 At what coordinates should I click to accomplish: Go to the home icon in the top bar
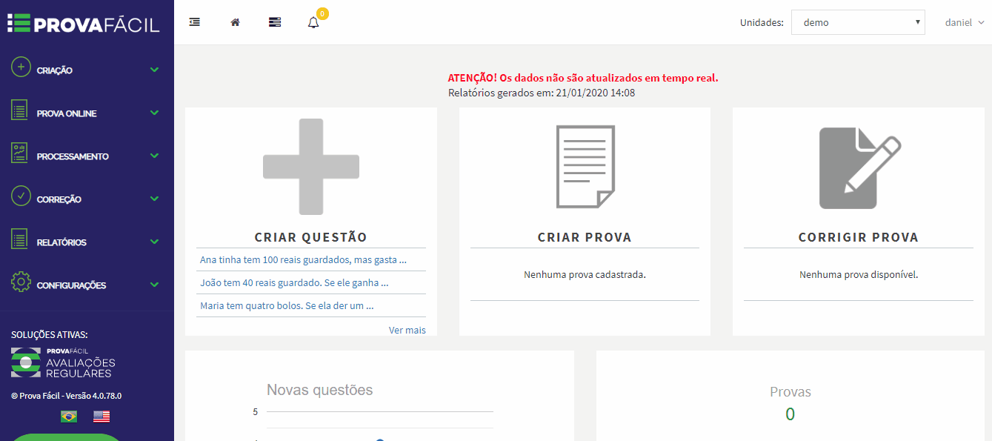(x=235, y=22)
